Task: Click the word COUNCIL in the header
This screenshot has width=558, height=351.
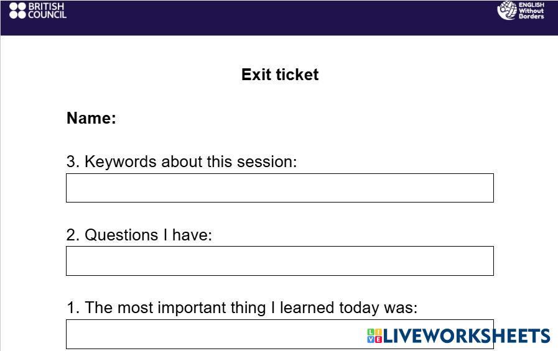Action: point(47,14)
